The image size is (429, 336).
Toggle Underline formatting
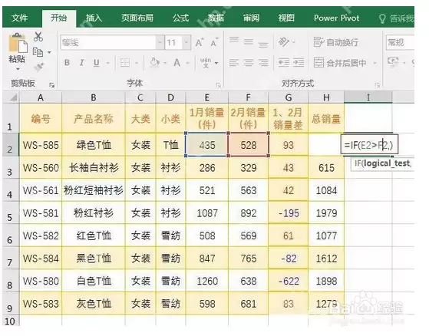(x=96, y=63)
